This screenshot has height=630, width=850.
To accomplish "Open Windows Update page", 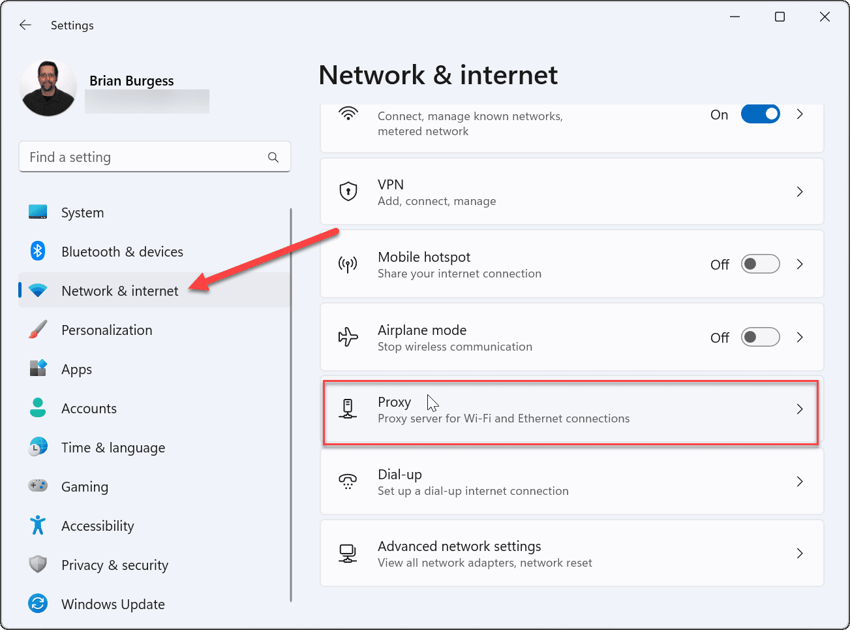I will point(154,604).
